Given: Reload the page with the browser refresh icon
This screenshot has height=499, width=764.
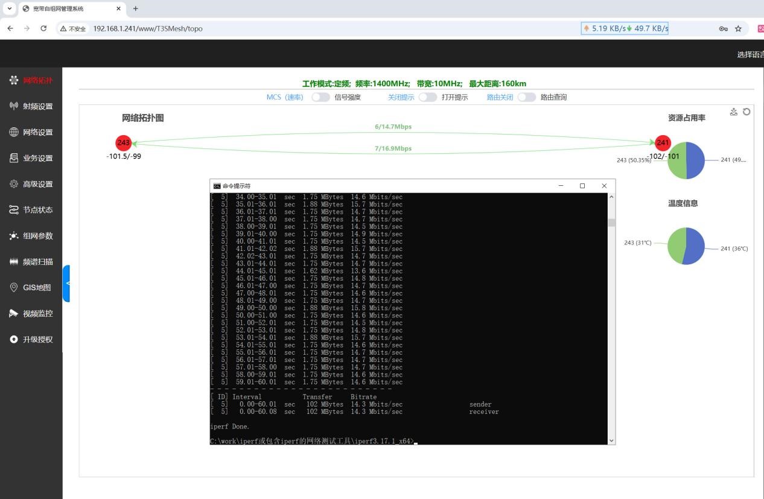Looking at the screenshot, I should tap(43, 28).
